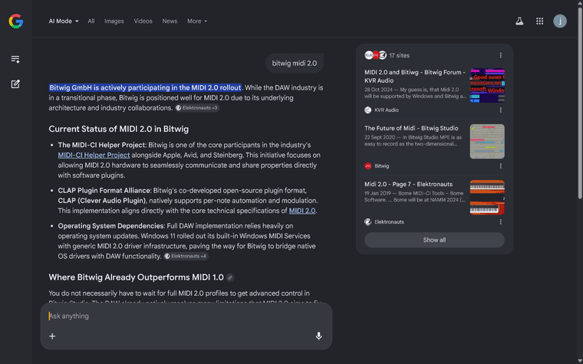Click the KVR Audio source favicon

pyautogui.click(x=367, y=110)
